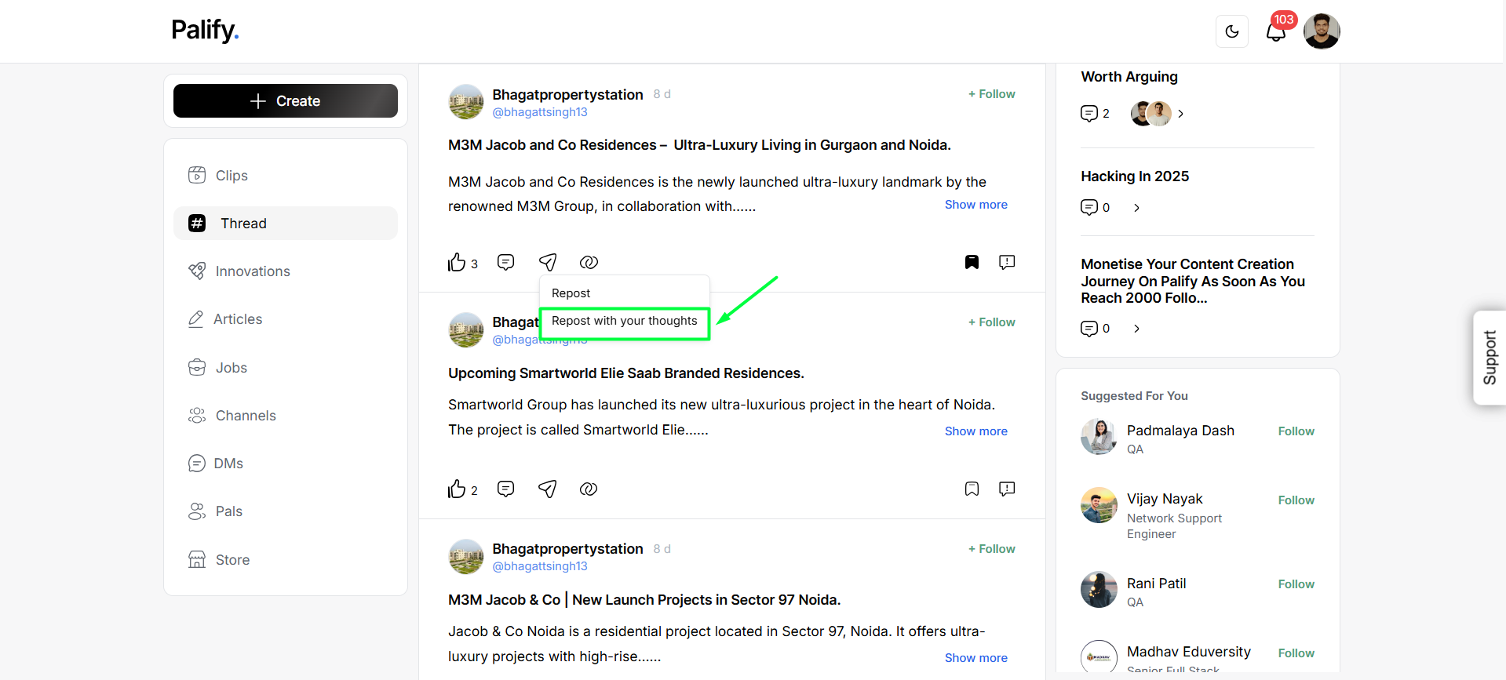The width and height of the screenshot is (1506, 680).
Task: Open comments icon under Worth Arguing
Action: click(1089, 114)
